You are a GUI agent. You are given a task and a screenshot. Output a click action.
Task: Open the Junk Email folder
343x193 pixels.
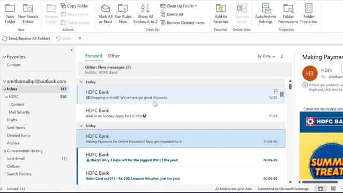pyautogui.click(x=16, y=159)
